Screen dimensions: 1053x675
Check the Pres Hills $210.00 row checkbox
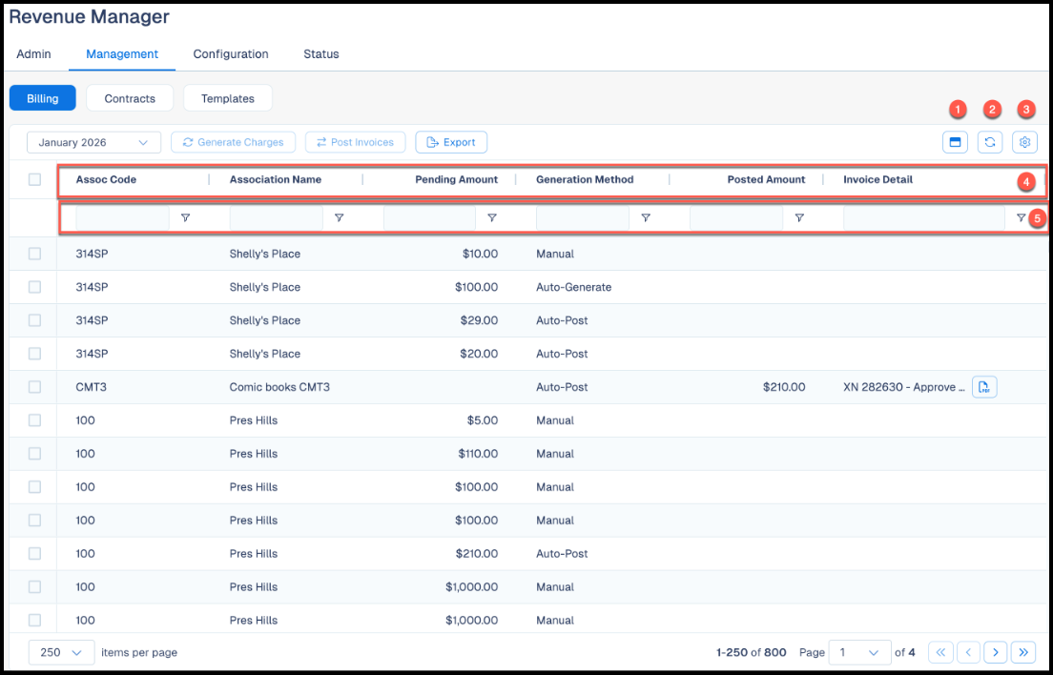click(35, 554)
